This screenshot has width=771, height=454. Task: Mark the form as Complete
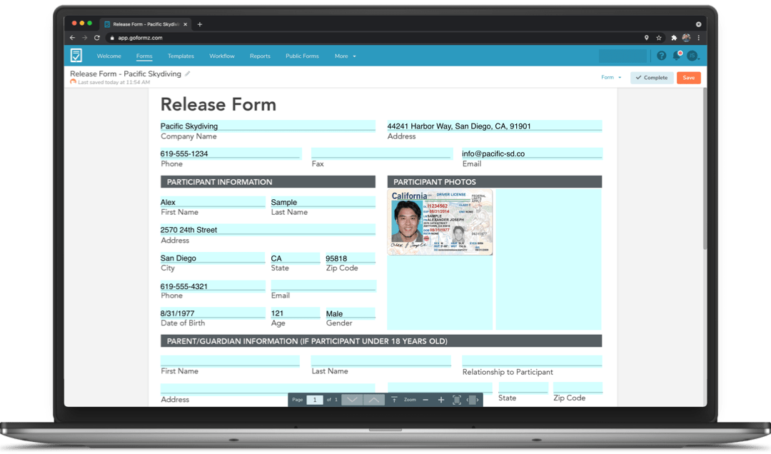(x=652, y=77)
